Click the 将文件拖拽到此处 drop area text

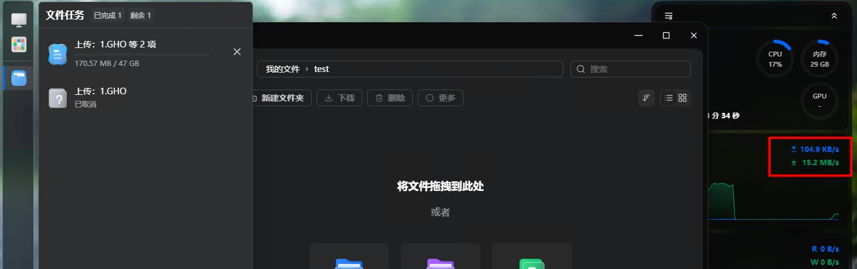[441, 186]
